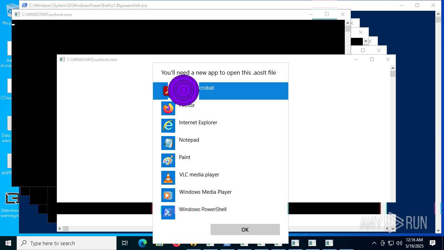Maximize the PowerShell window

[x=417, y=5]
